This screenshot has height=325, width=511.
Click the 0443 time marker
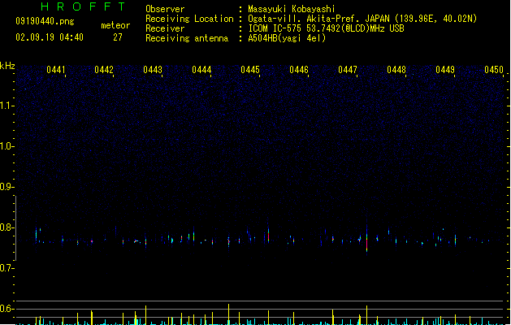coord(153,70)
